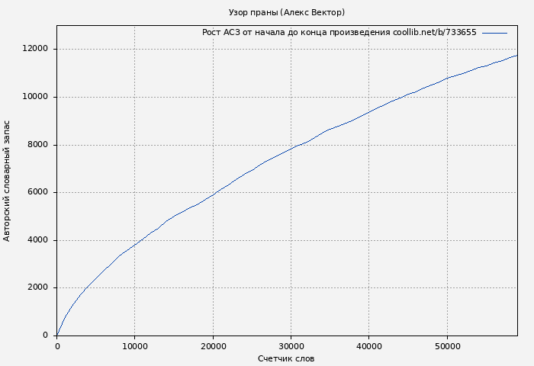Click the 6000 tick label on the y-axis
Viewport: 534px width, 366px height.
pos(37,192)
